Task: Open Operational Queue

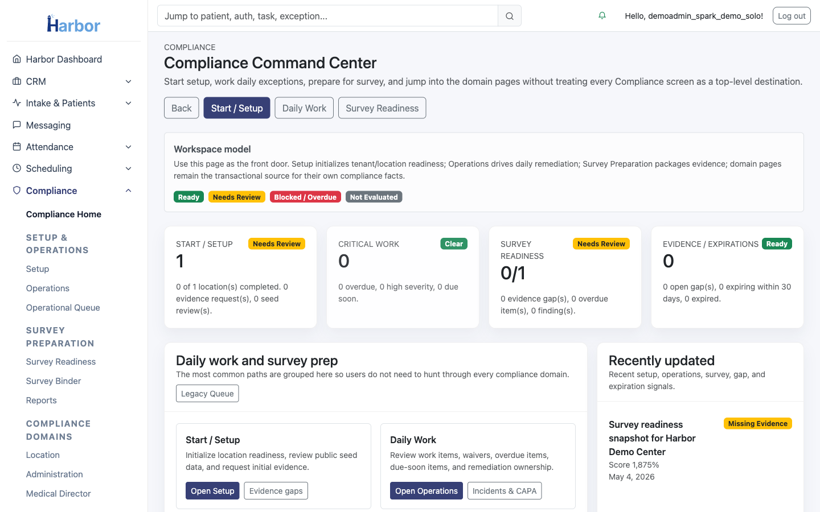Action: [x=63, y=308]
